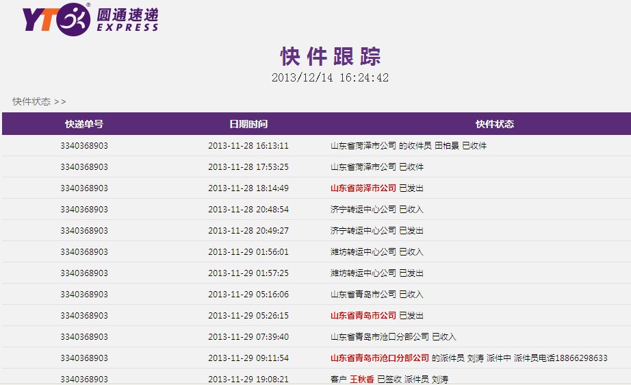
Task: Open red link 山东省青岛市公司 in 已发出 row
Action: (363, 316)
